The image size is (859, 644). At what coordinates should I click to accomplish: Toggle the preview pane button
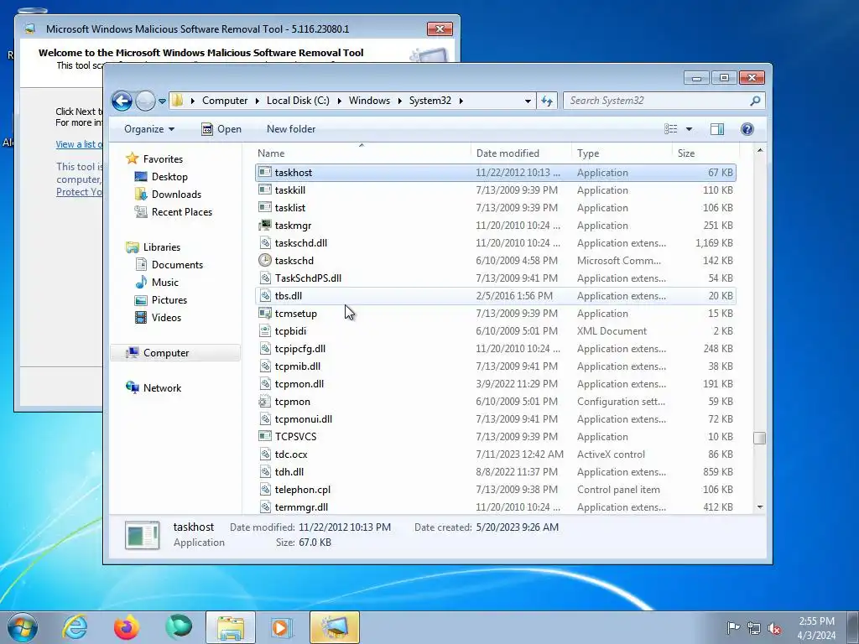pyautogui.click(x=717, y=129)
